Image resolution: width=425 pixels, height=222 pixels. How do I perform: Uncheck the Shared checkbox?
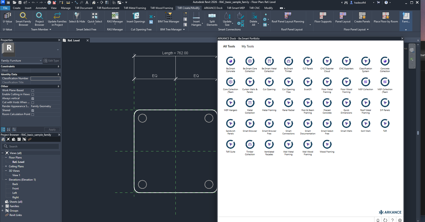[33, 110]
